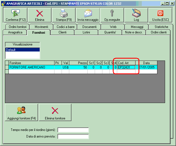This screenshot has height=146, width=176.
Task: Click the Val column header
Action: (x=65, y=63)
